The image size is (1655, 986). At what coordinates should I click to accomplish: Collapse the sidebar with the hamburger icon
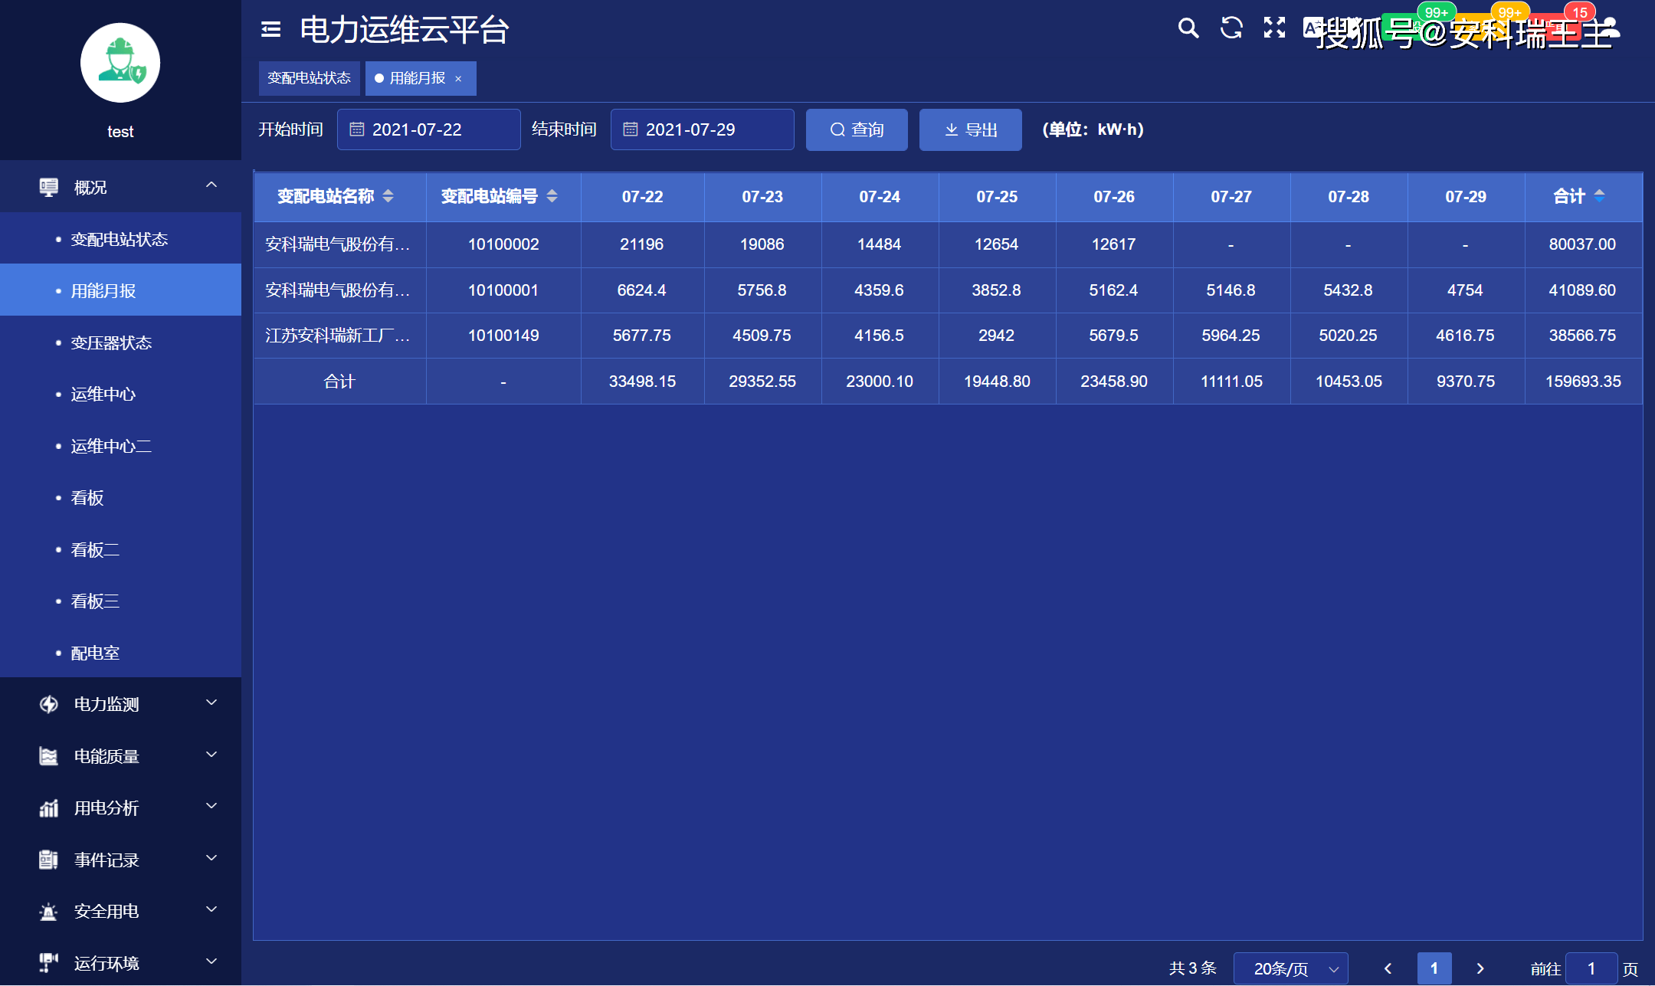tap(270, 29)
